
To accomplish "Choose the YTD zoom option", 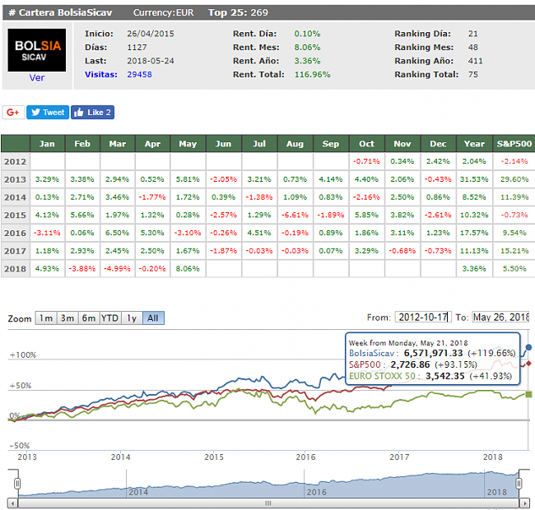I will (109, 318).
